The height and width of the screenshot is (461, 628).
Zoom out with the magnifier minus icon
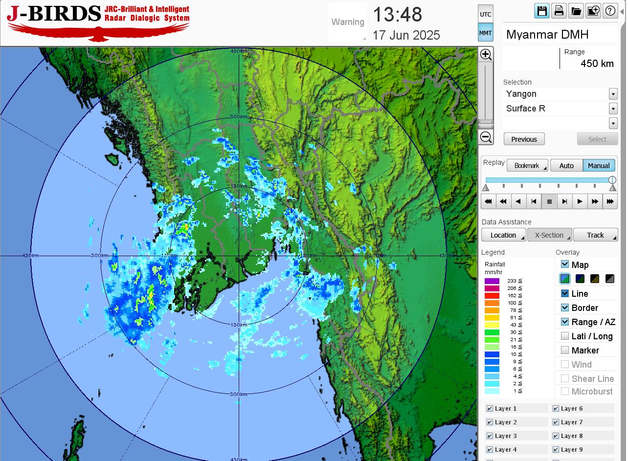[x=486, y=137]
